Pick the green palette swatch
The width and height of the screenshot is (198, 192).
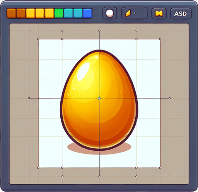(x=59, y=13)
